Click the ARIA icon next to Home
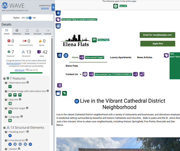 [x=82, y=57]
